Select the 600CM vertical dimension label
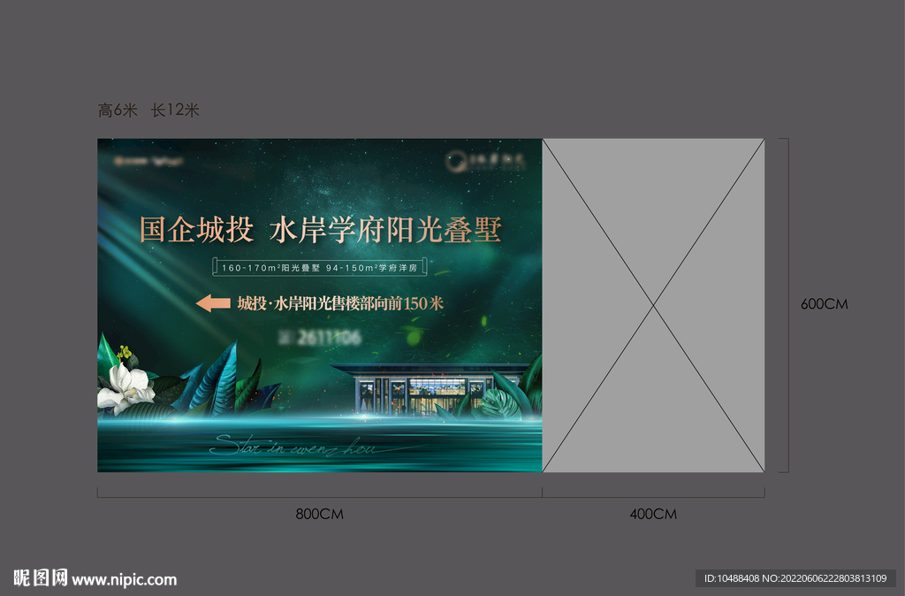 823,303
